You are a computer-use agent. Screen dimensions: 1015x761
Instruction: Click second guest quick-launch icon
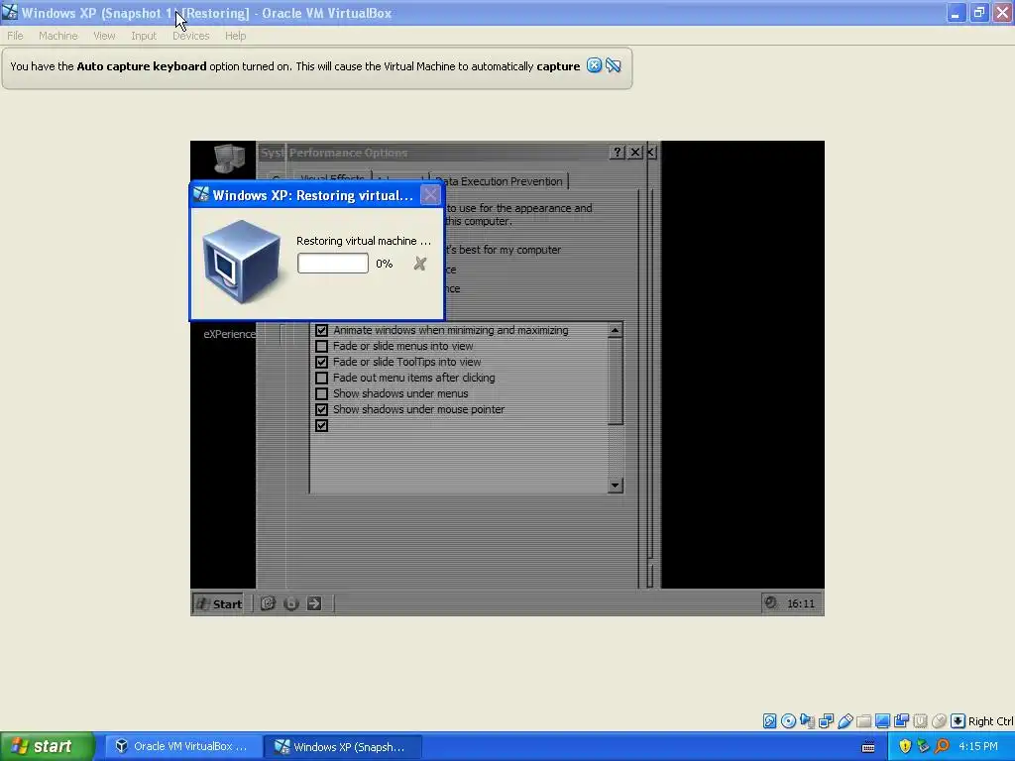tap(290, 603)
